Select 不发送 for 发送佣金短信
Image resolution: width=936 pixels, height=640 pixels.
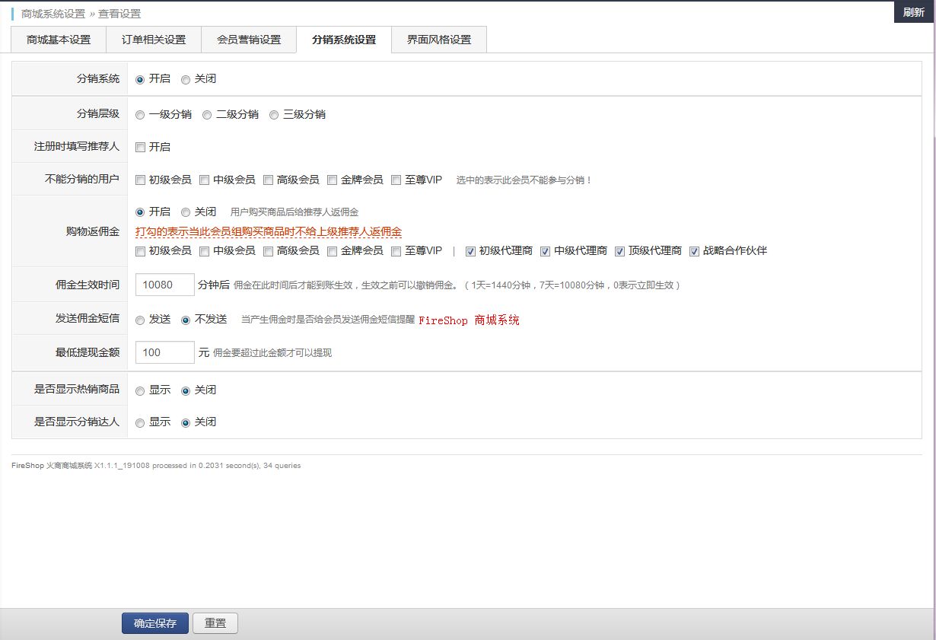click(x=186, y=320)
